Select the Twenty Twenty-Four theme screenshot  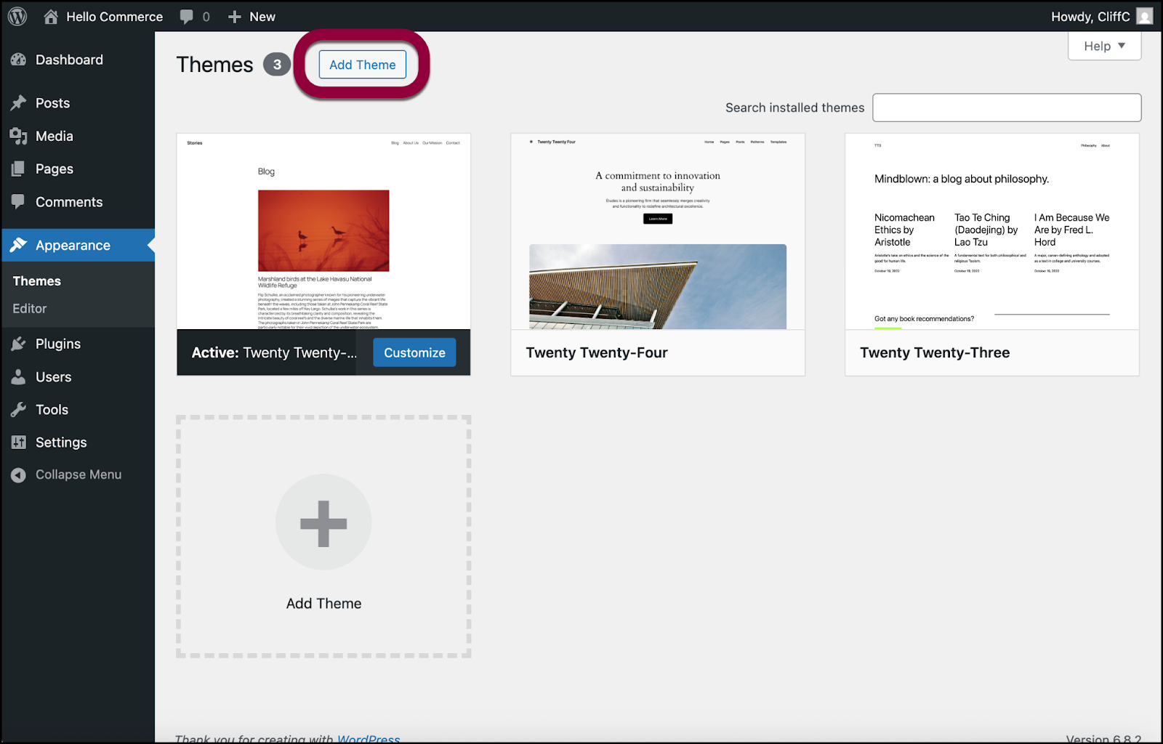658,232
